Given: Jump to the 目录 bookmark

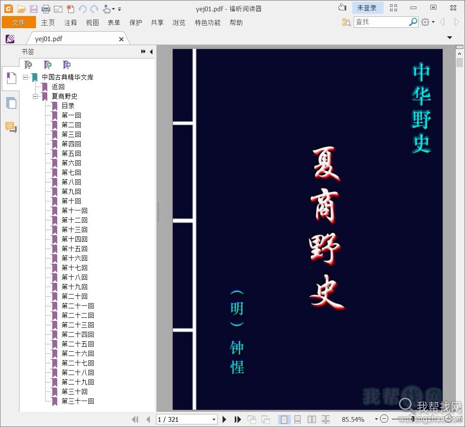Looking at the screenshot, I should 68,106.
